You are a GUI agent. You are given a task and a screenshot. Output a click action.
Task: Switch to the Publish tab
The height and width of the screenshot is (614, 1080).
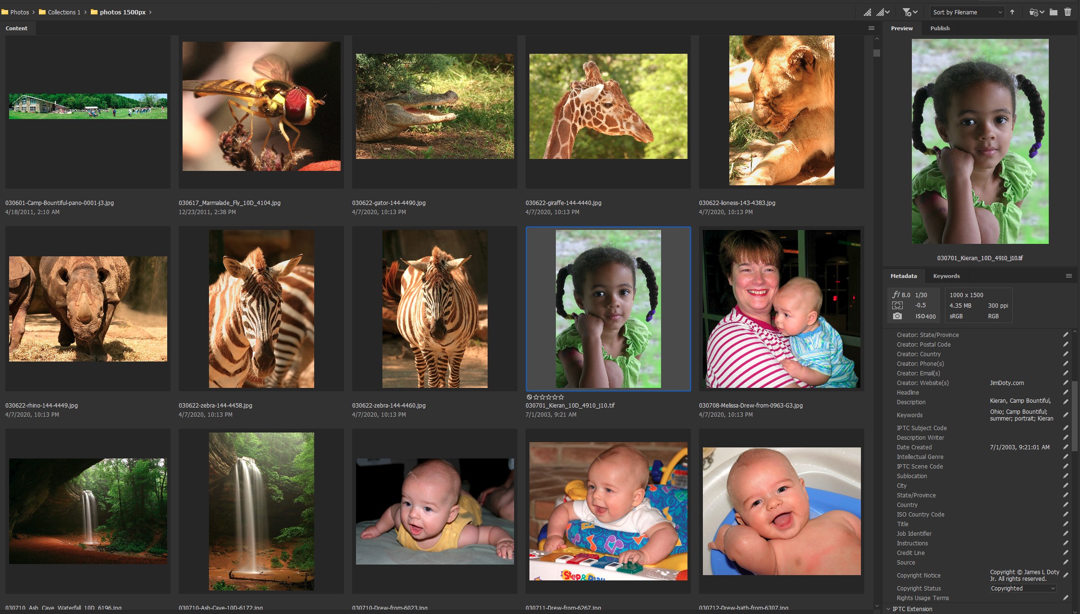coord(939,28)
